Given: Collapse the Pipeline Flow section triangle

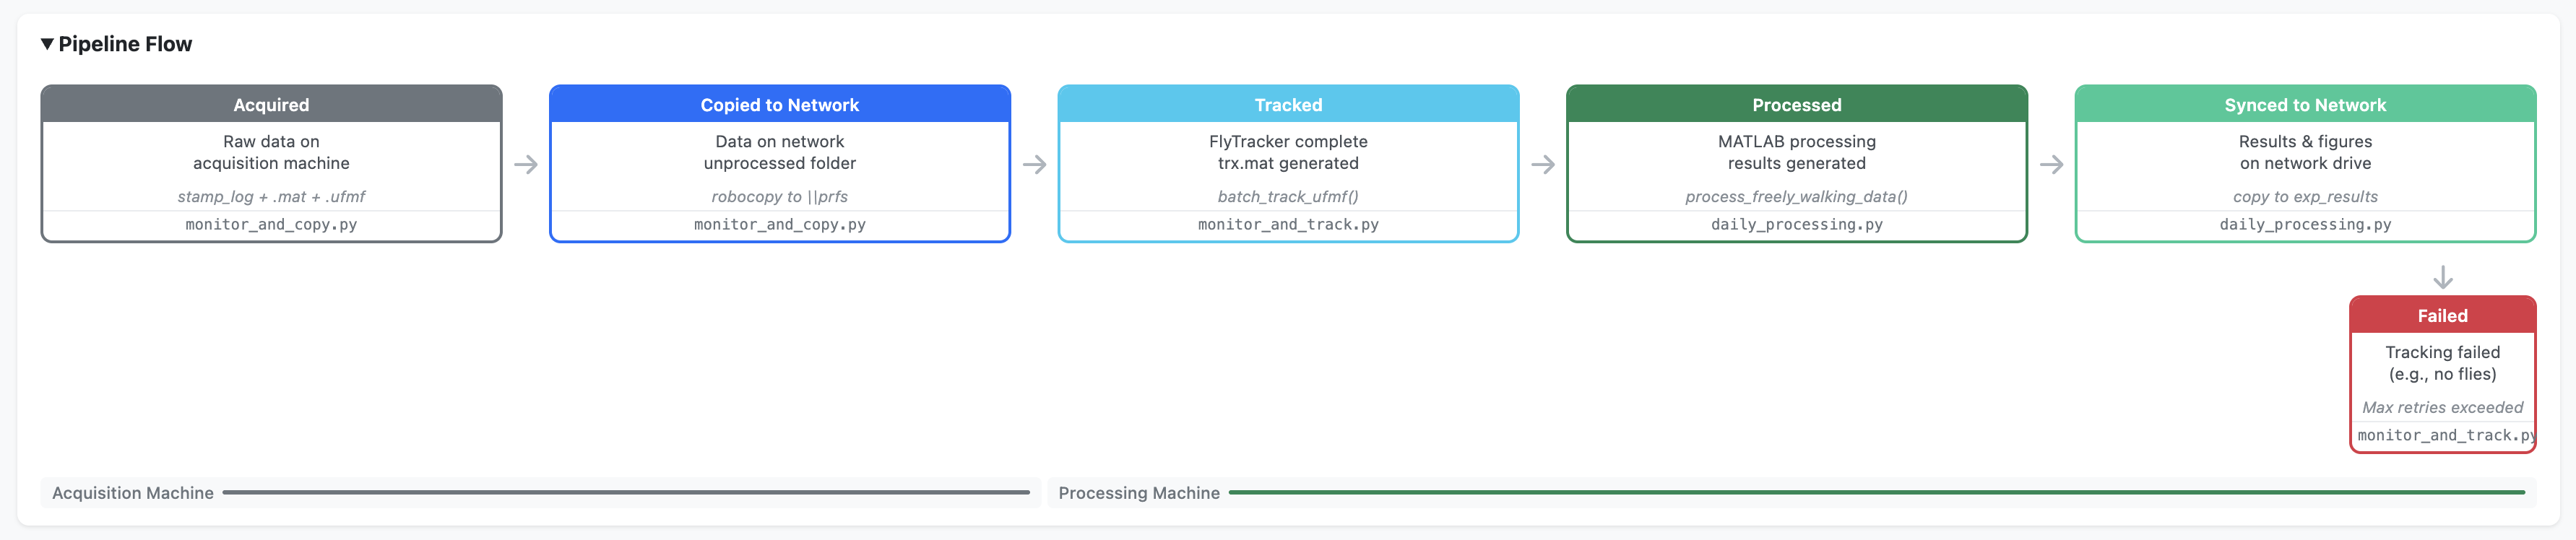Looking at the screenshot, I should tap(47, 44).
